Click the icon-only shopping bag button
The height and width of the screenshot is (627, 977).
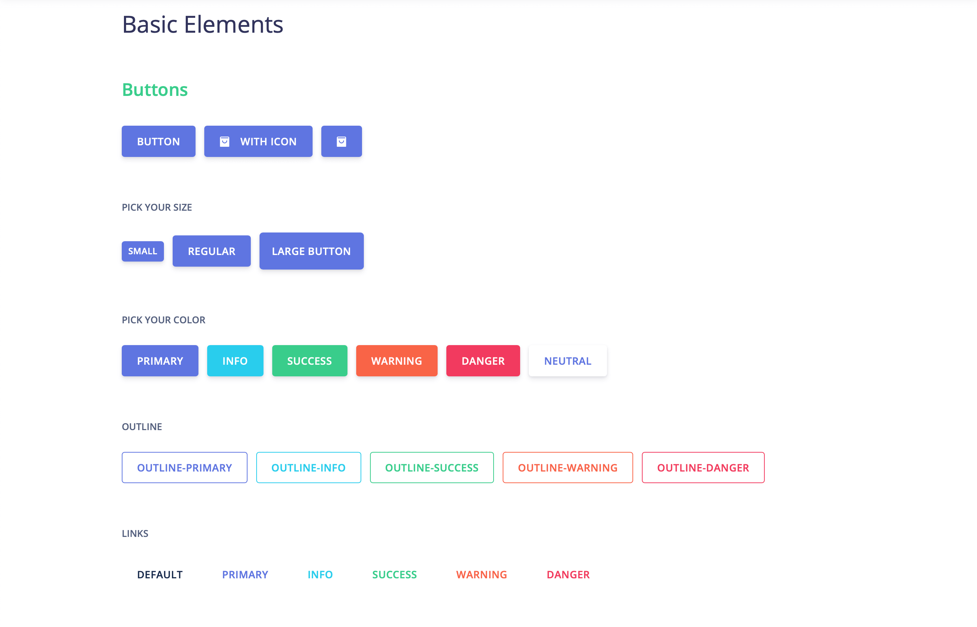341,141
